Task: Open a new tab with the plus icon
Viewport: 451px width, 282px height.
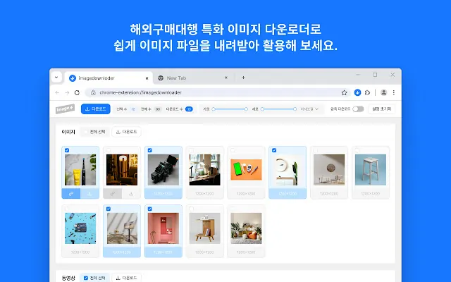Action: (x=243, y=78)
